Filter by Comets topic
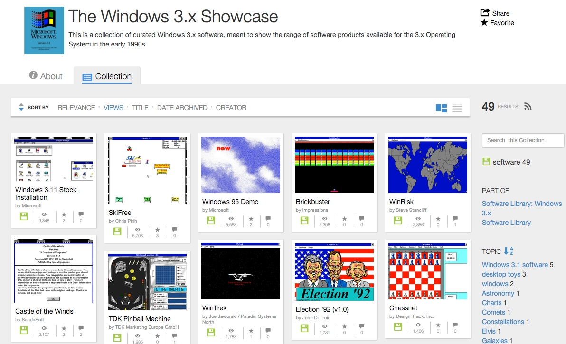 point(493,312)
